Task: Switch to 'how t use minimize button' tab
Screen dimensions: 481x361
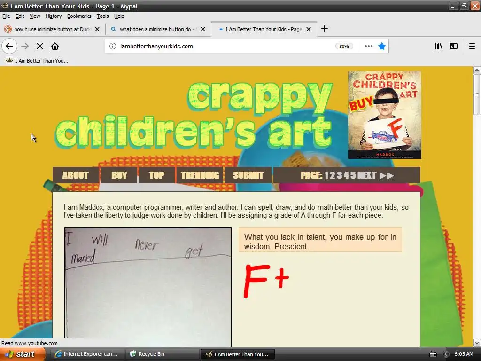Action: (52, 29)
